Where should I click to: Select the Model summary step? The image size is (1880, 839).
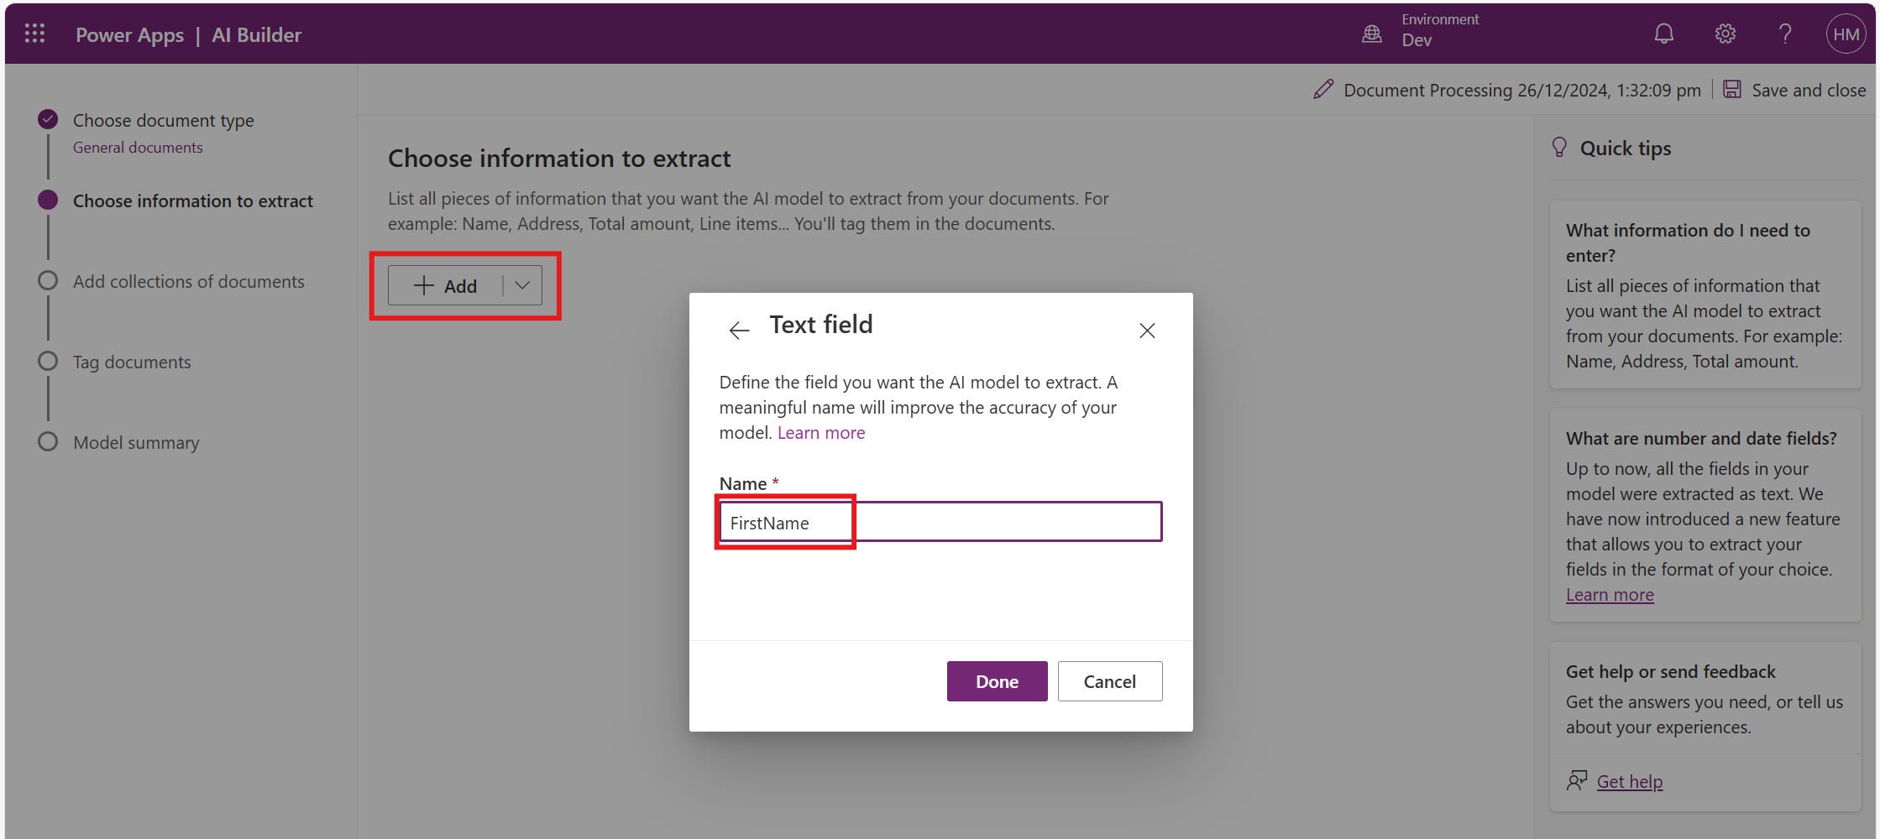136,443
